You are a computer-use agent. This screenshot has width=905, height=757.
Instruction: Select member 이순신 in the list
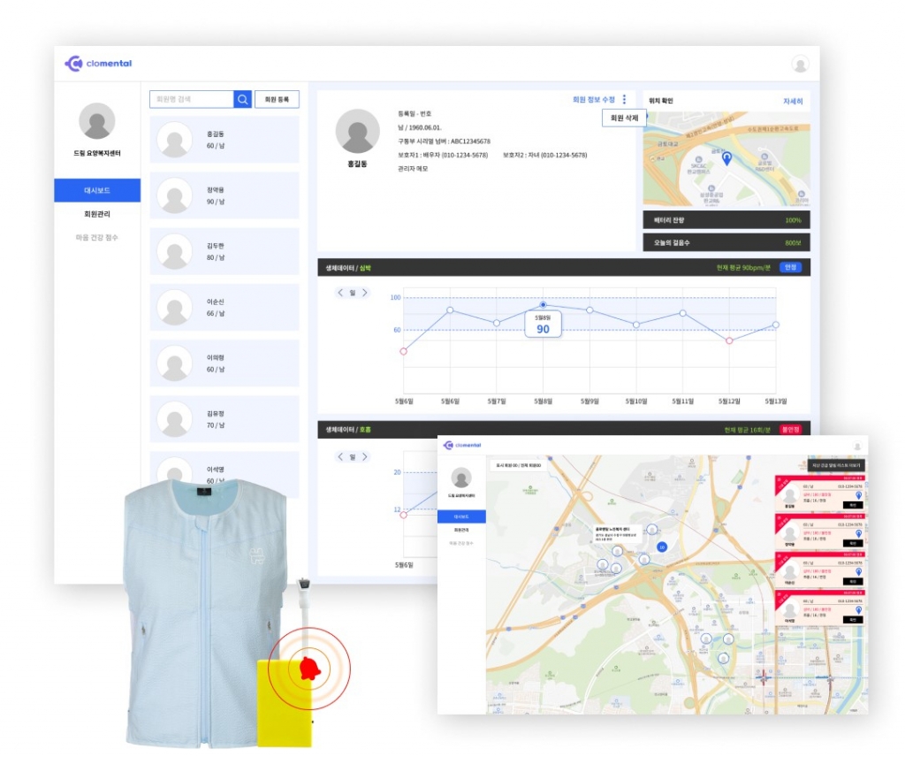click(224, 307)
